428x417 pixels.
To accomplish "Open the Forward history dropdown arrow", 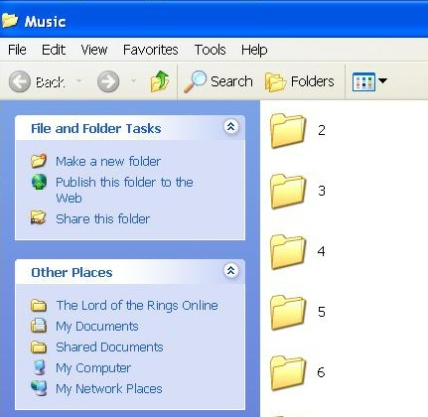I will [133, 80].
